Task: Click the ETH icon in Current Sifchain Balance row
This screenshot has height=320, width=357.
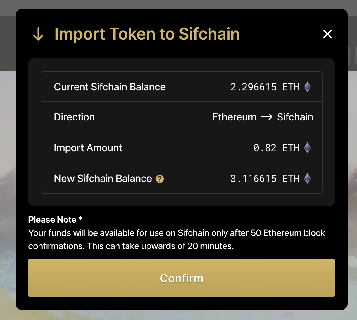Action: pyautogui.click(x=308, y=87)
